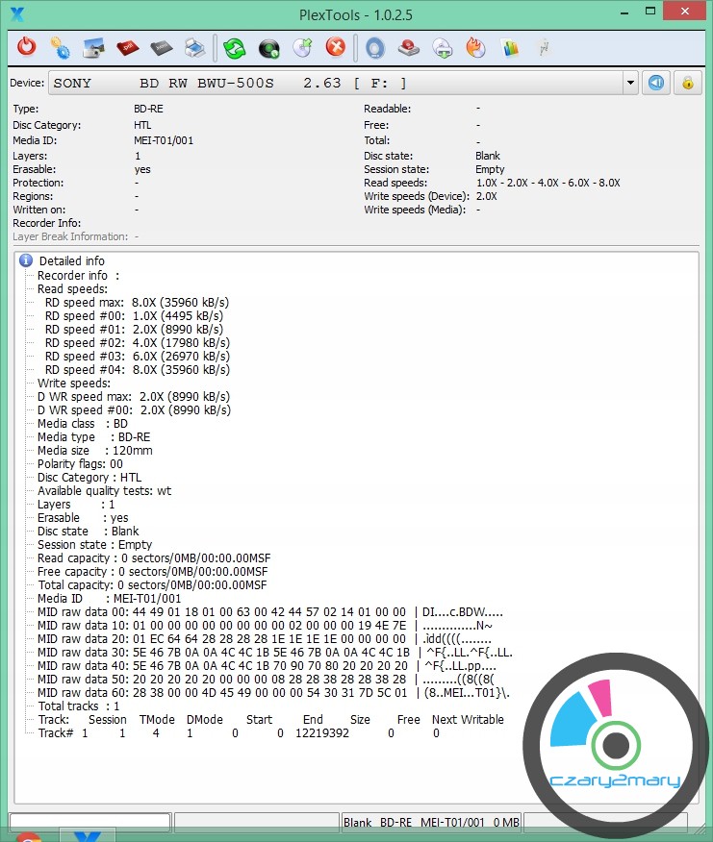Viewport: 713px width, 842px height.
Task: Collapse the Detailed info tree node
Action: 27,260
